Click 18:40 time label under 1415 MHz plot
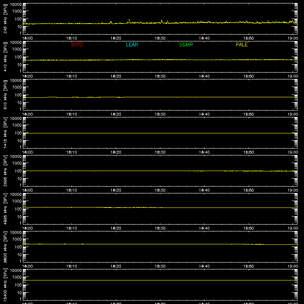 pos(204,152)
